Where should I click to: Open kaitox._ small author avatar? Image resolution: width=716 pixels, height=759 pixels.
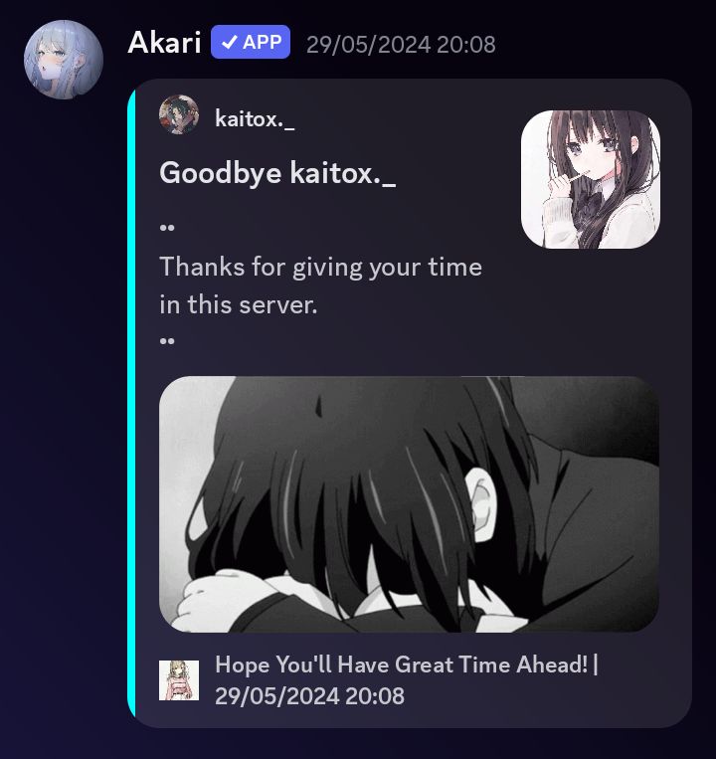pos(179,114)
